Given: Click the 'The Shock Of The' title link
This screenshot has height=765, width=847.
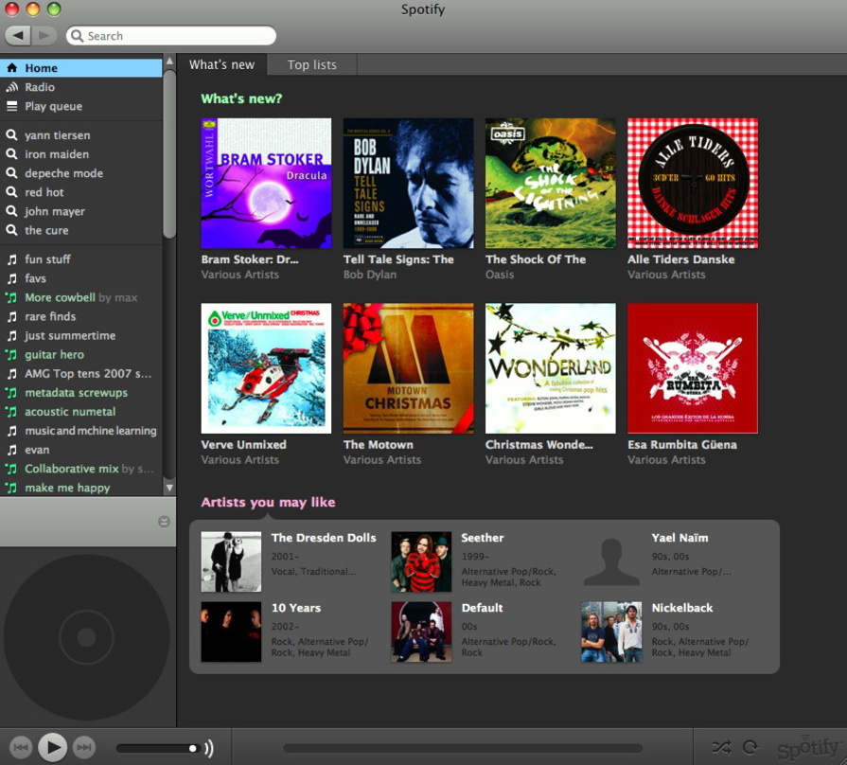Looking at the screenshot, I should (536, 259).
